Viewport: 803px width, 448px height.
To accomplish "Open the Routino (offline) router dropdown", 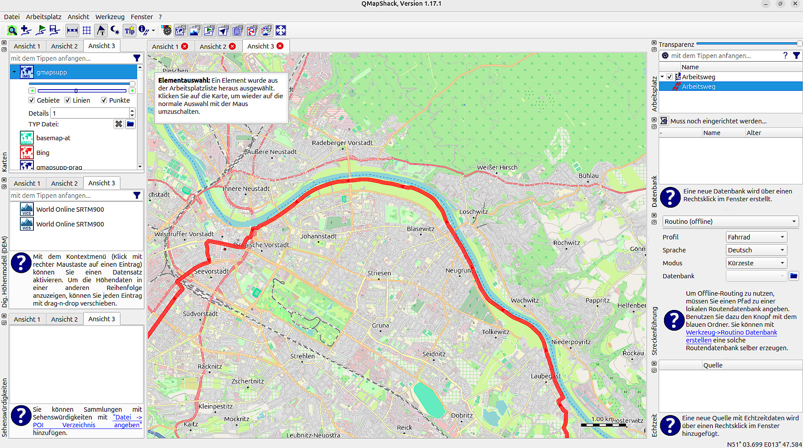I will click(730, 222).
